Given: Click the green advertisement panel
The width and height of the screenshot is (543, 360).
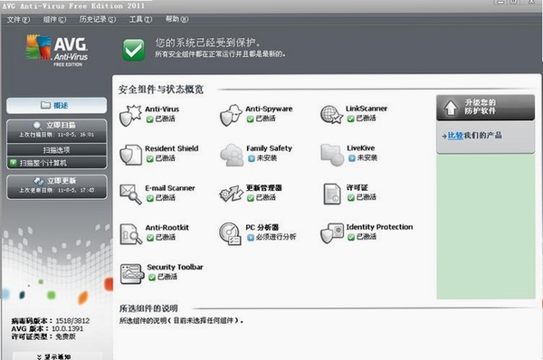Looking at the screenshot, I should pyautogui.click(x=485, y=227).
